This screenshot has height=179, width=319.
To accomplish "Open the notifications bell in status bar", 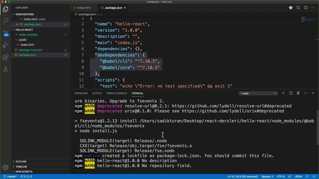I will pos(314,177).
